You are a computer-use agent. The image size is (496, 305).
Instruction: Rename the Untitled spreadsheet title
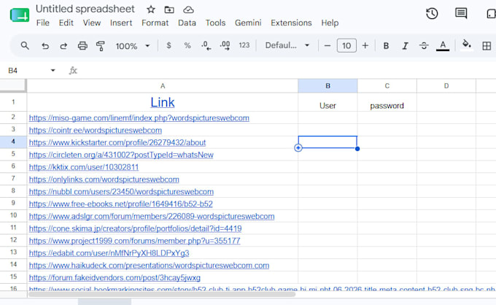(85, 9)
